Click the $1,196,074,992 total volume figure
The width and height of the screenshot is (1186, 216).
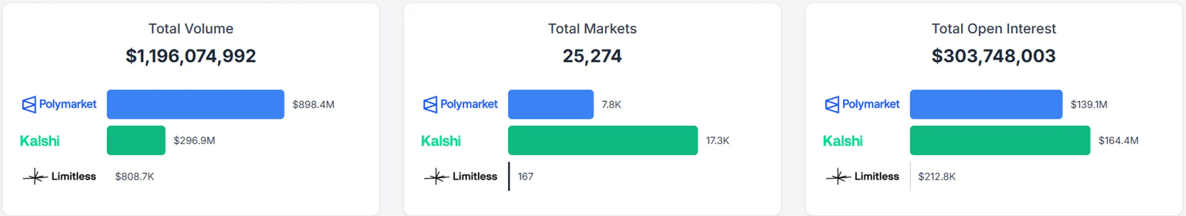[x=191, y=56]
